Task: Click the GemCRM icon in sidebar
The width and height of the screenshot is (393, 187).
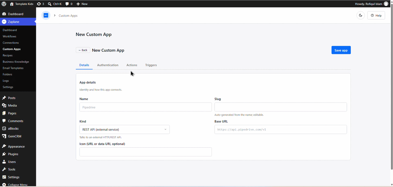Action: [x=4, y=136]
